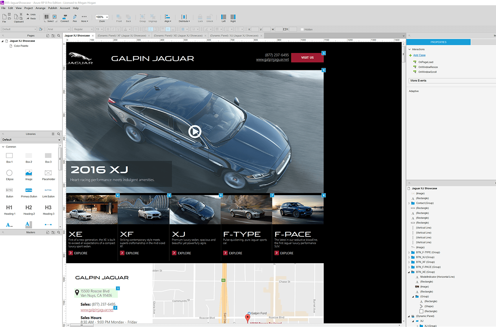Viewport: 496px width, 327px height.
Task: Open Libraries panel options menu icon
Action: [53, 134]
